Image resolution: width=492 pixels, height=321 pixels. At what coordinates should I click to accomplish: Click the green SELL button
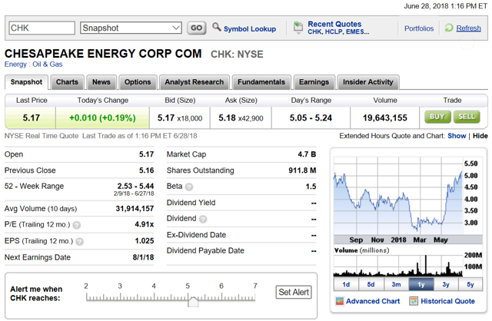click(467, 117)
